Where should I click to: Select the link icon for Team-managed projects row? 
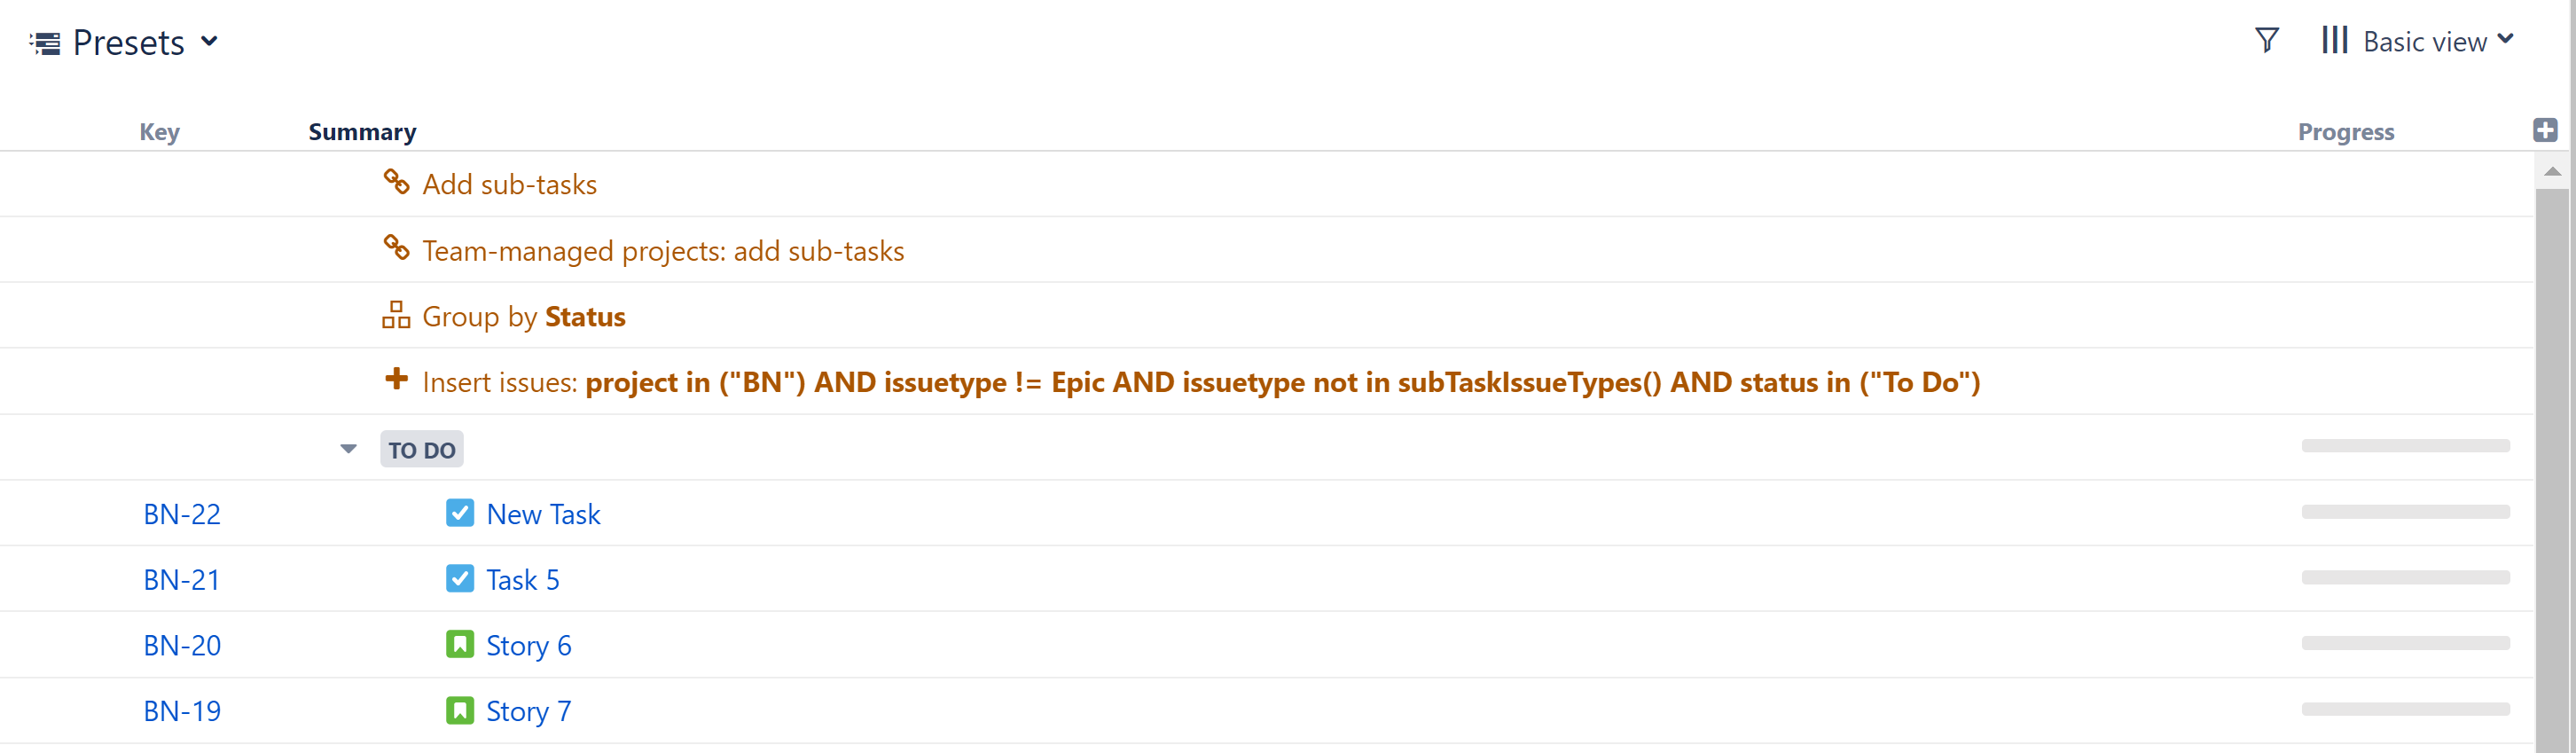pyautogui.click(x=397, y=249)
